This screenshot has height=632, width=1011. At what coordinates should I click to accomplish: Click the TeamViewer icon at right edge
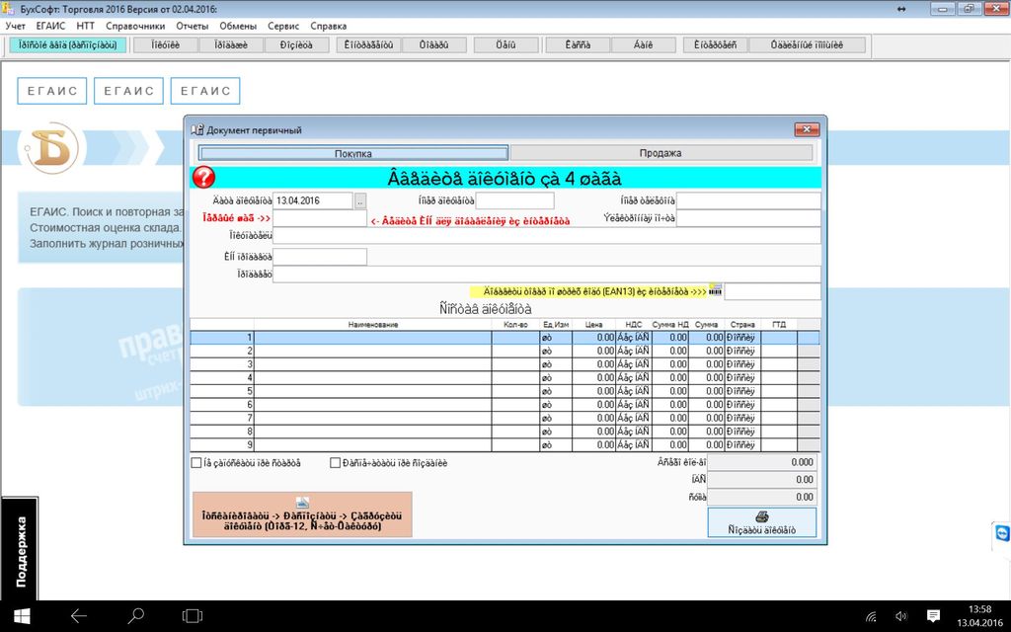(x=1001, y=534)
